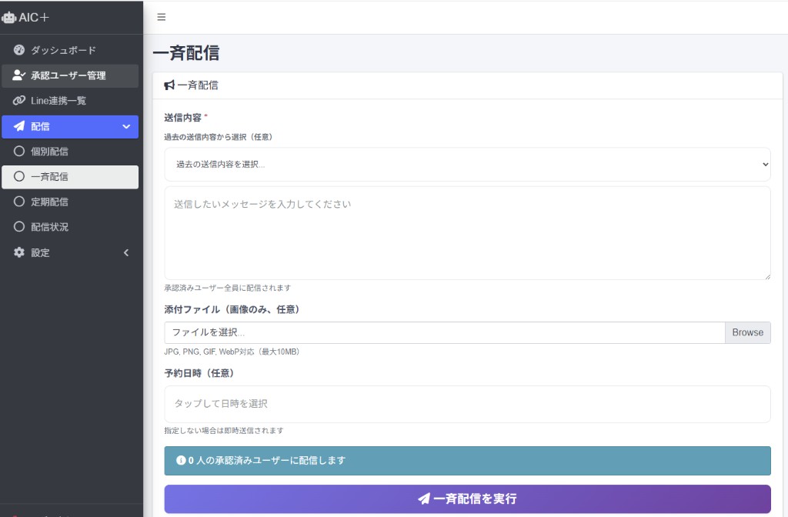The width and height of the screenshot is (788, 517).
Task: Expand the 設定 menu chevron
Action: tap(126, 252)
